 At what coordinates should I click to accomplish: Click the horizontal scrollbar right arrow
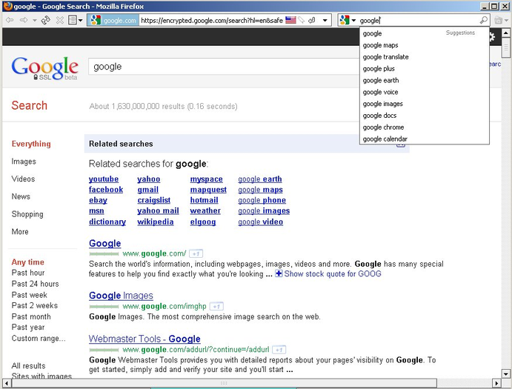[x=496, y=383]
